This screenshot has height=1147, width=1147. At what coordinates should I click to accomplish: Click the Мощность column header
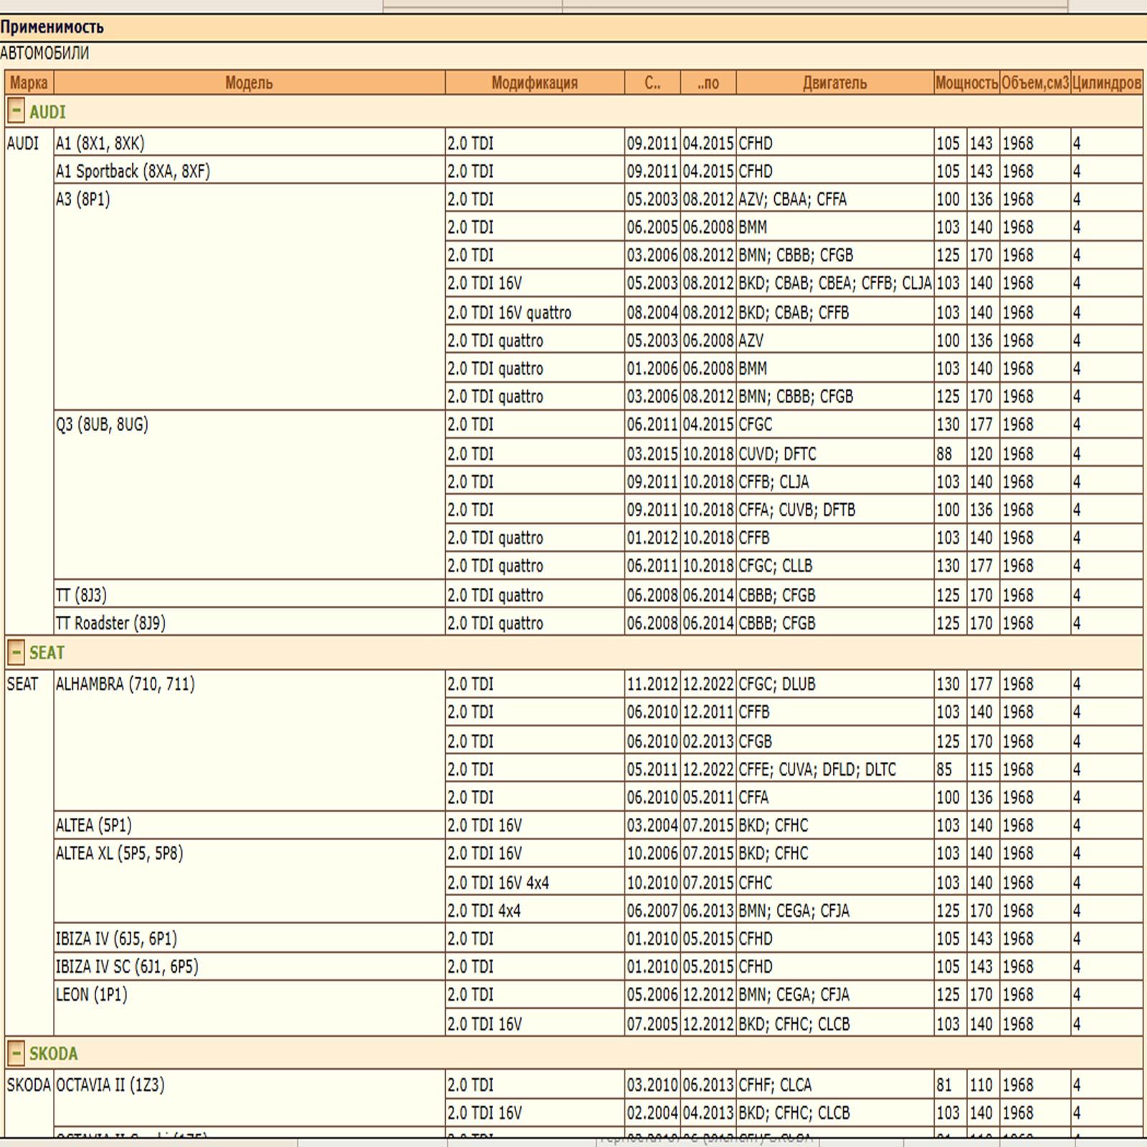click(966, 82)
